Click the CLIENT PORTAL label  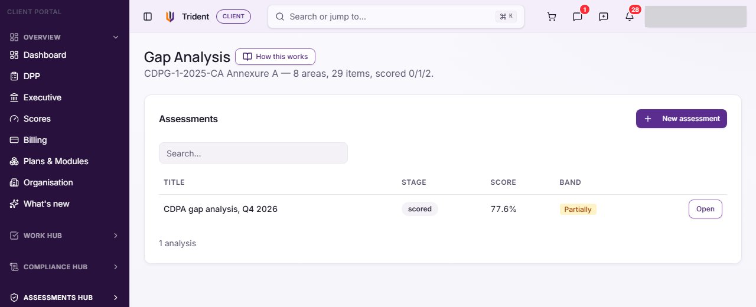34,12
